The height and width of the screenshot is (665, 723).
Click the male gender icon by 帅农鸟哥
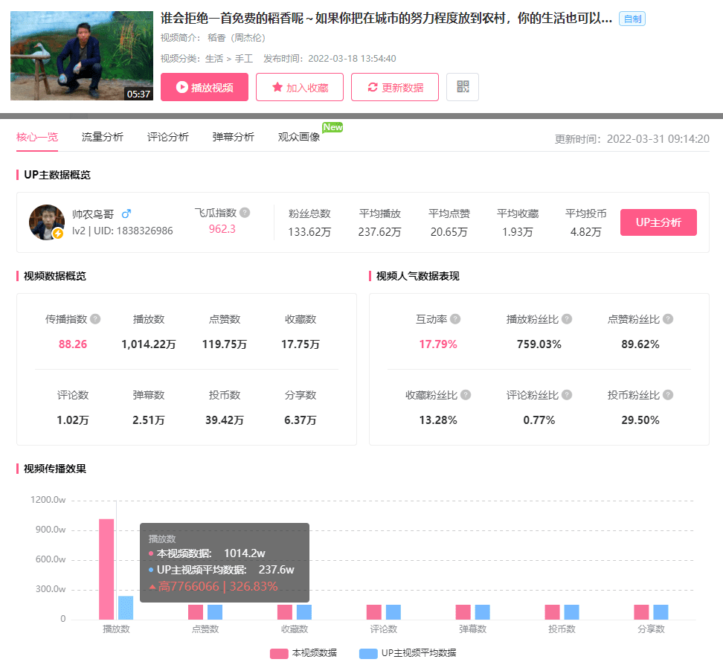pos(126,214)
